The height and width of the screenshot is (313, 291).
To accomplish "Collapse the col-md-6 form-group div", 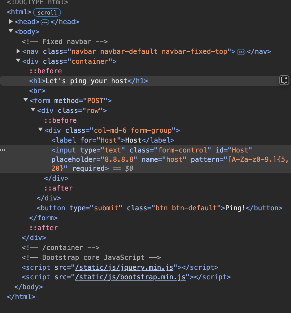I will (40, 130).
